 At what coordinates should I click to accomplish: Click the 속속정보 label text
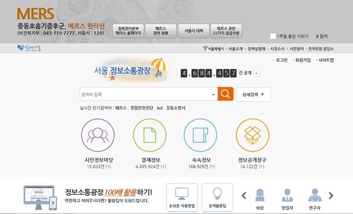tap(201, 160)
